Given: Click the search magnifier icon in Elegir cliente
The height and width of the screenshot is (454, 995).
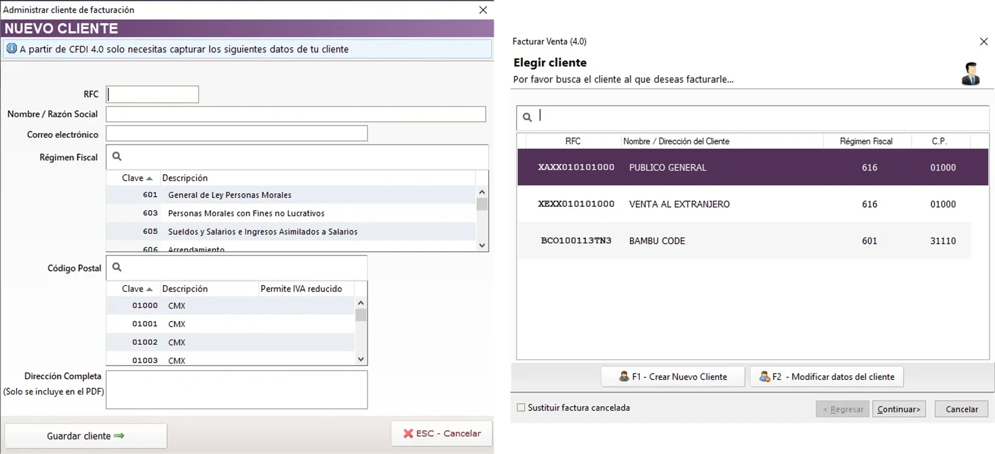Looking at the screenshot, I should pyautogui.click(x=527, y=118).
